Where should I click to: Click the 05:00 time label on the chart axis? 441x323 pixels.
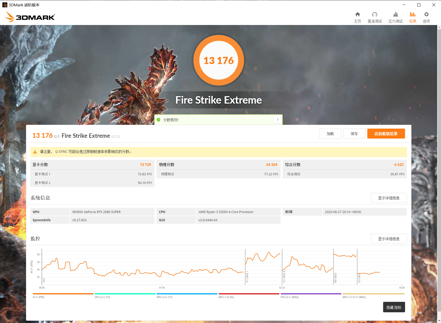[x=402, y=288]
